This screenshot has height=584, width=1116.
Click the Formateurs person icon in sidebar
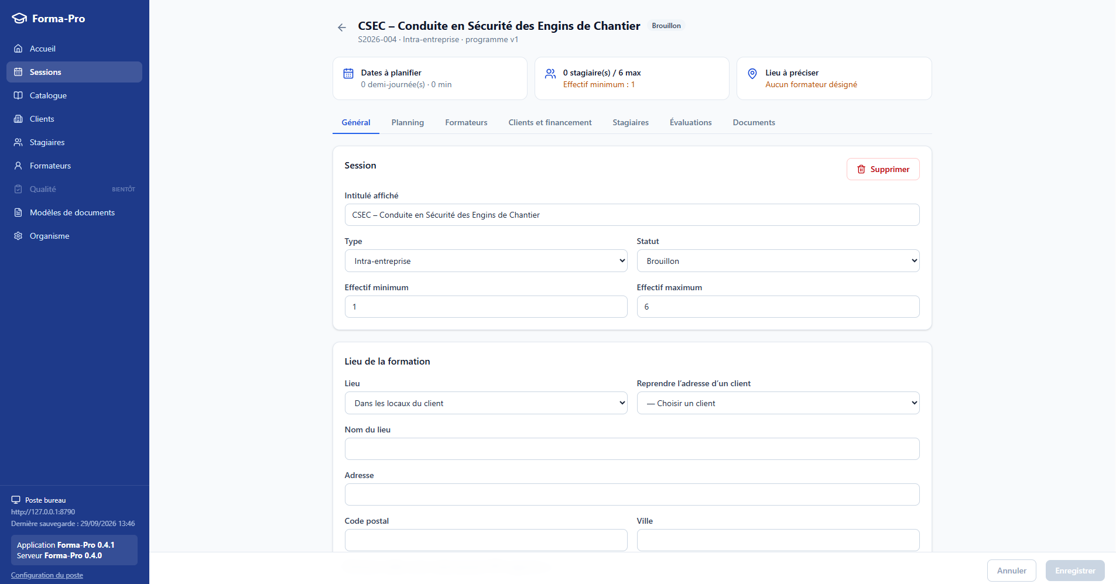18,166
